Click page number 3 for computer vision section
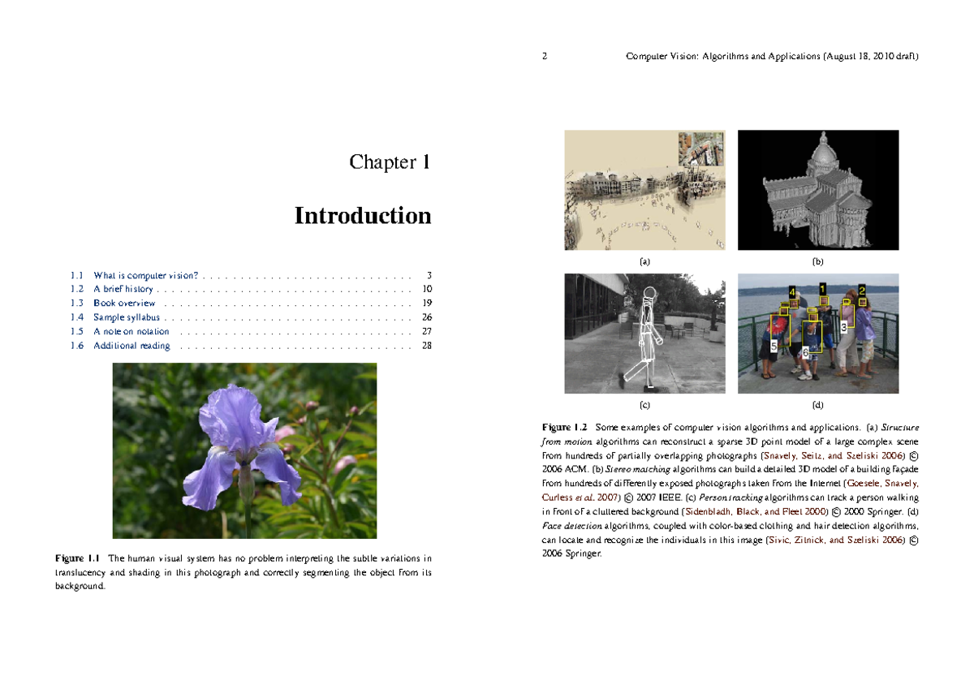This screenshot has width=974, height=689. 430,274
